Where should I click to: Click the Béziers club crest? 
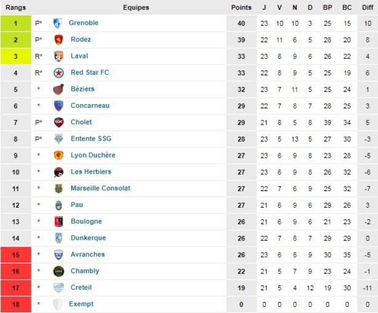click(x=58, y=89)
